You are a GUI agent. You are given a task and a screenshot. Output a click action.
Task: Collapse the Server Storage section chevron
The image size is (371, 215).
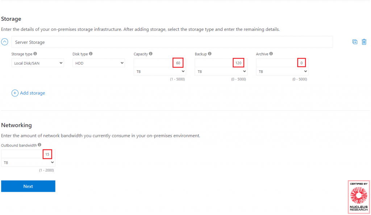[4, 42]
